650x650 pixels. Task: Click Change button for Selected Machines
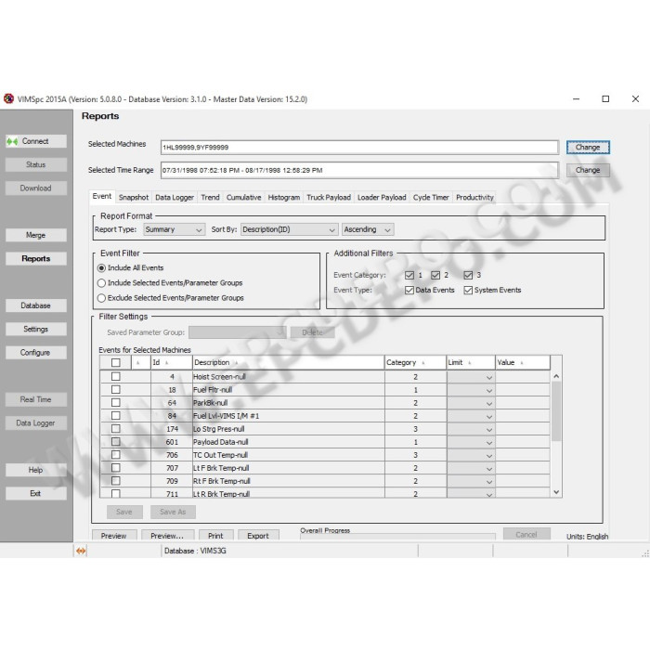click(x=588, y=148)
